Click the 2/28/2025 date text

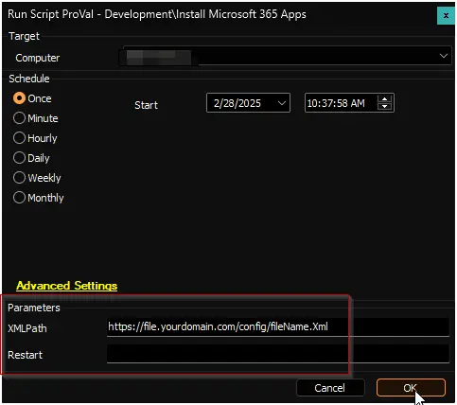237,103
